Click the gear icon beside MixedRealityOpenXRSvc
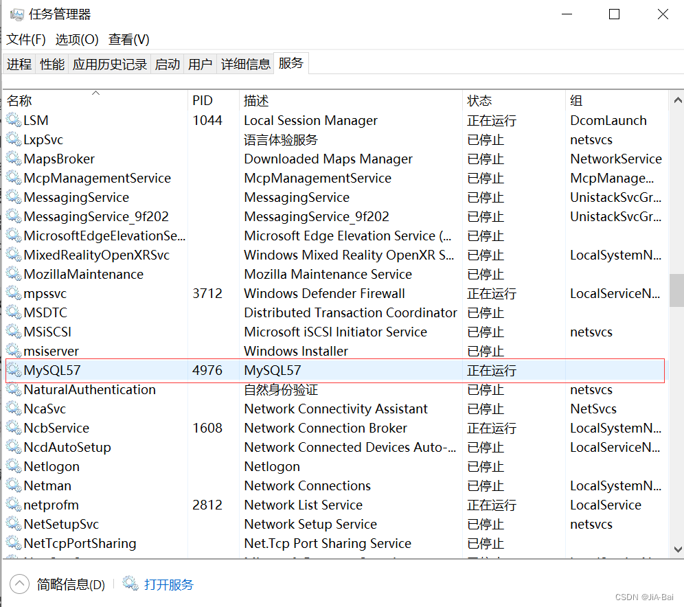 [x=14, y=254]
